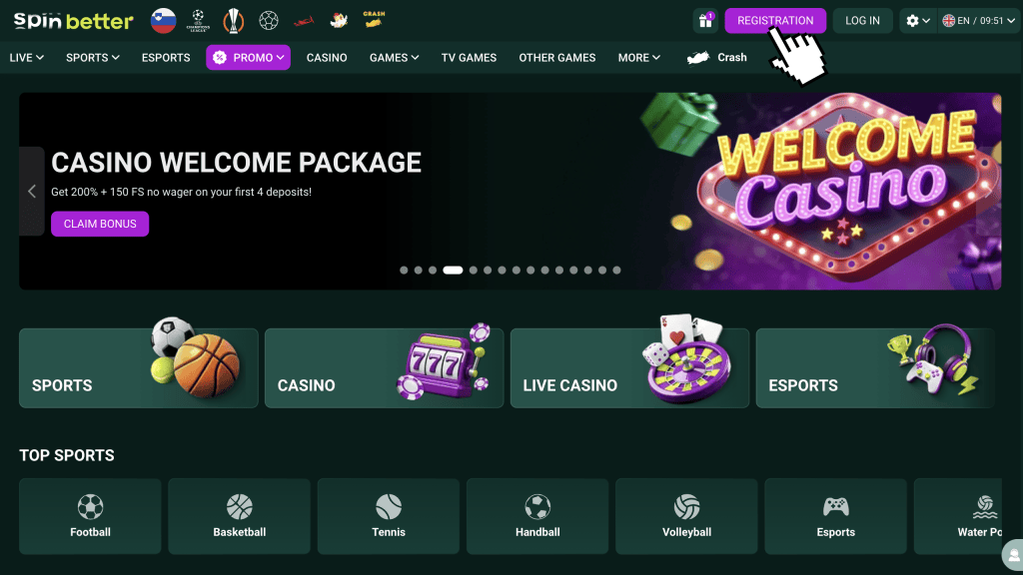Expand the LIVE menu dropdown
The height and width of the screenshot is (575, 1023).
click(26, 57)
